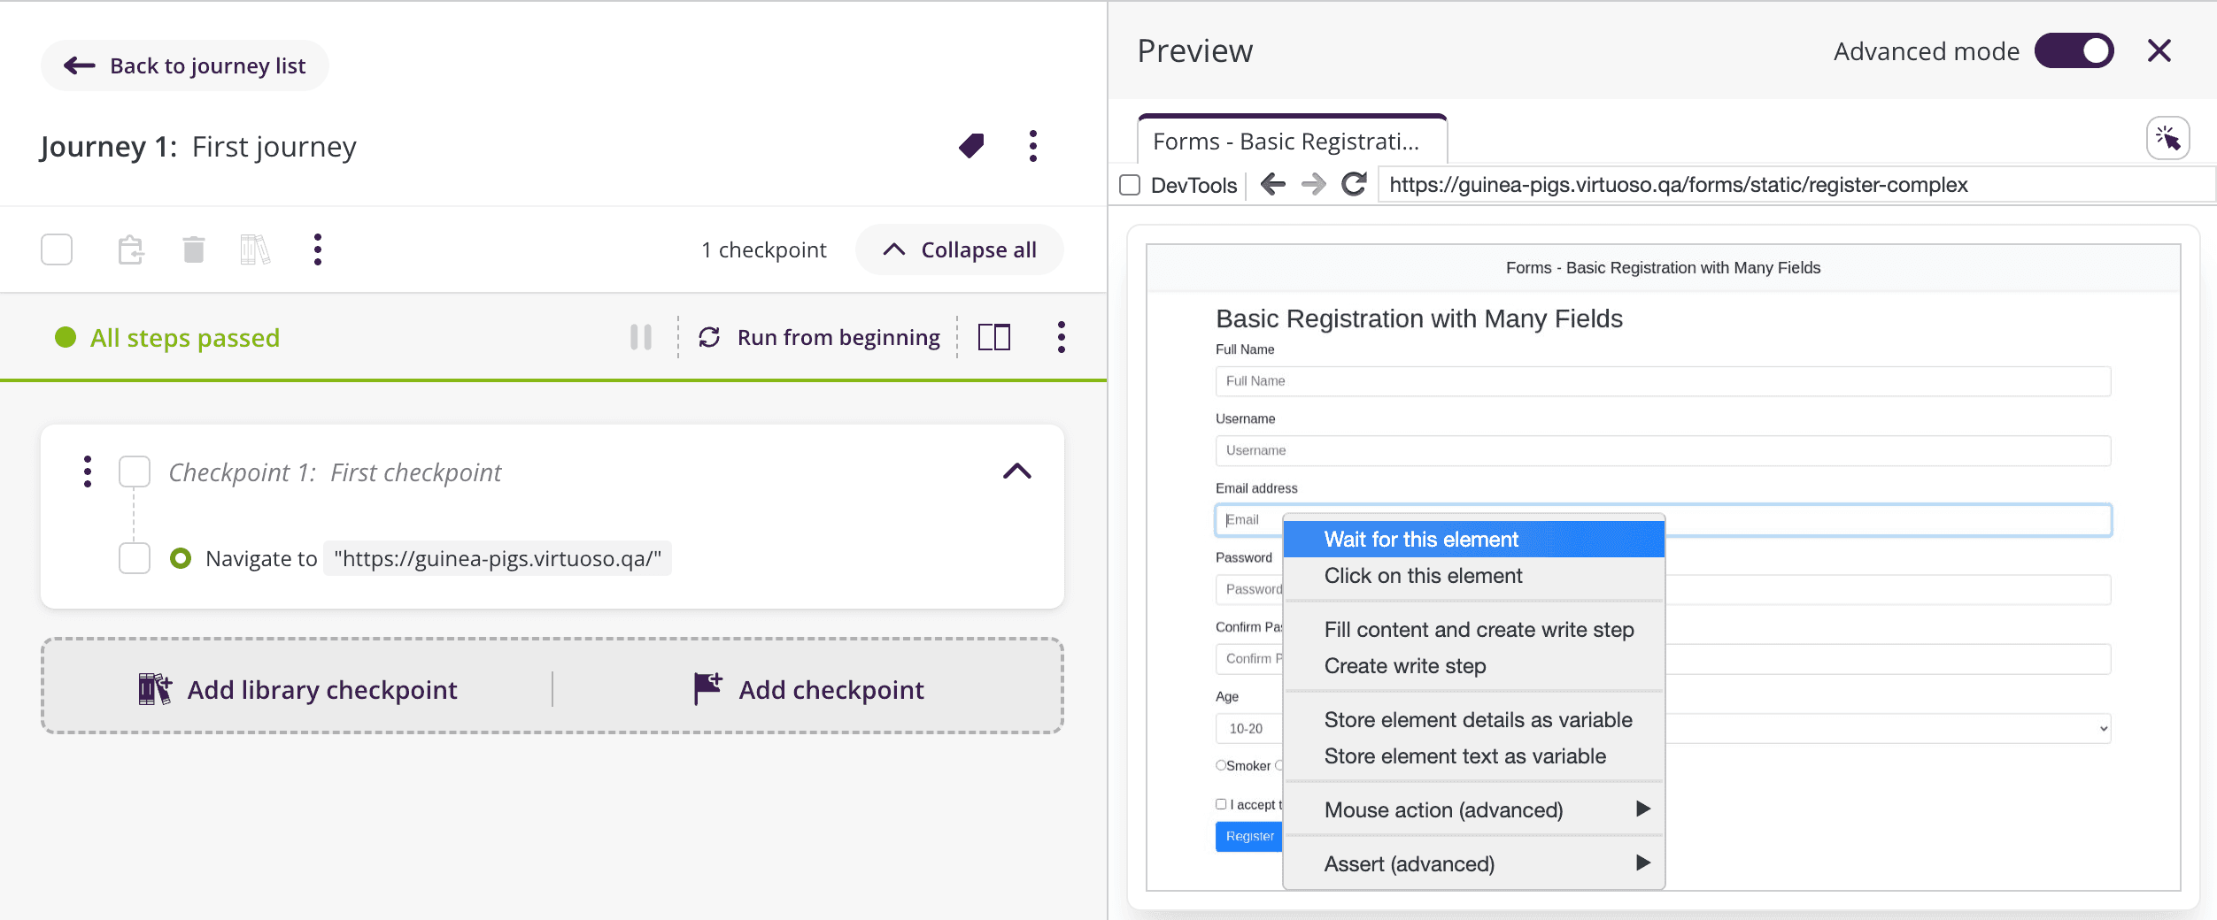Click the journey tag icon
The height and width of the screenshot is (920, 2217).
click(x=971, y=146)
